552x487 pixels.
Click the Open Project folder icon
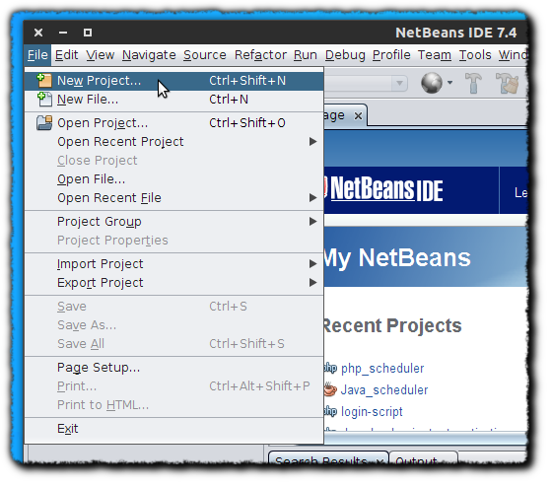(x=44, y=123)
